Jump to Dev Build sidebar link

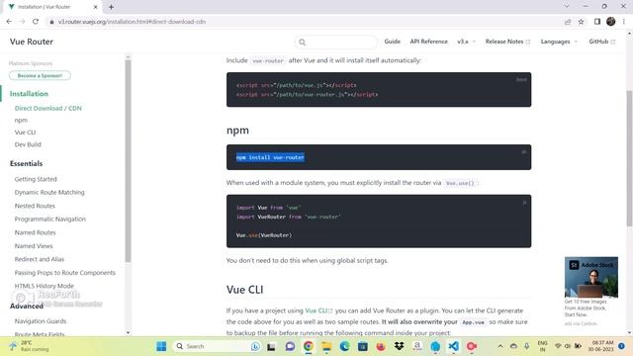28,144
